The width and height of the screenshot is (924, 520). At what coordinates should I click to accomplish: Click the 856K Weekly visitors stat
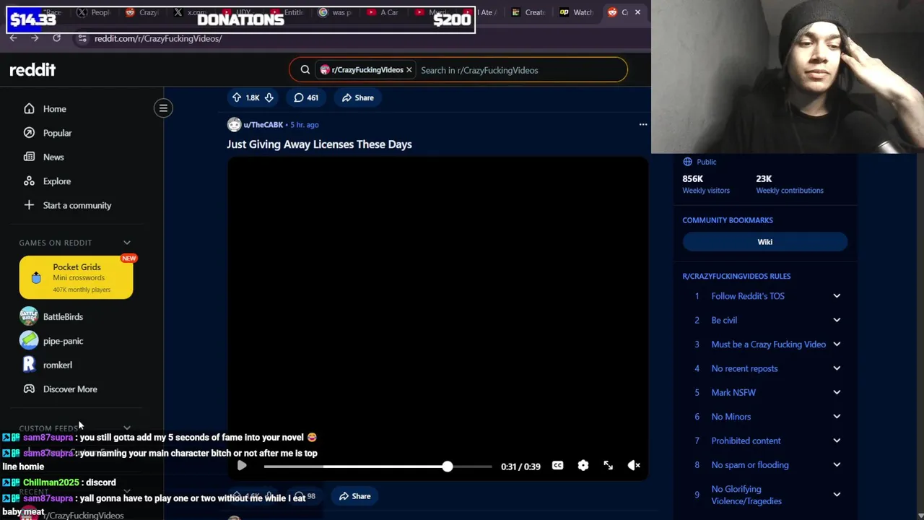coord(706,184)
